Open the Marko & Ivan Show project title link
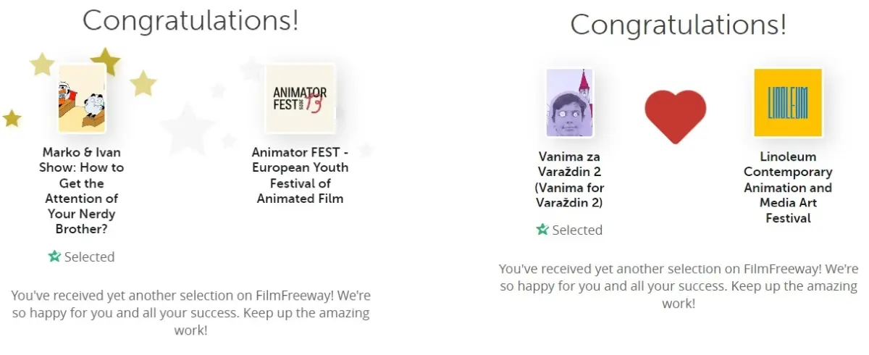 [83, 191]
